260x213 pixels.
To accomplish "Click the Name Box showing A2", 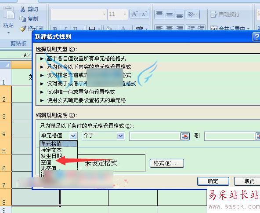I will [16, 55].
